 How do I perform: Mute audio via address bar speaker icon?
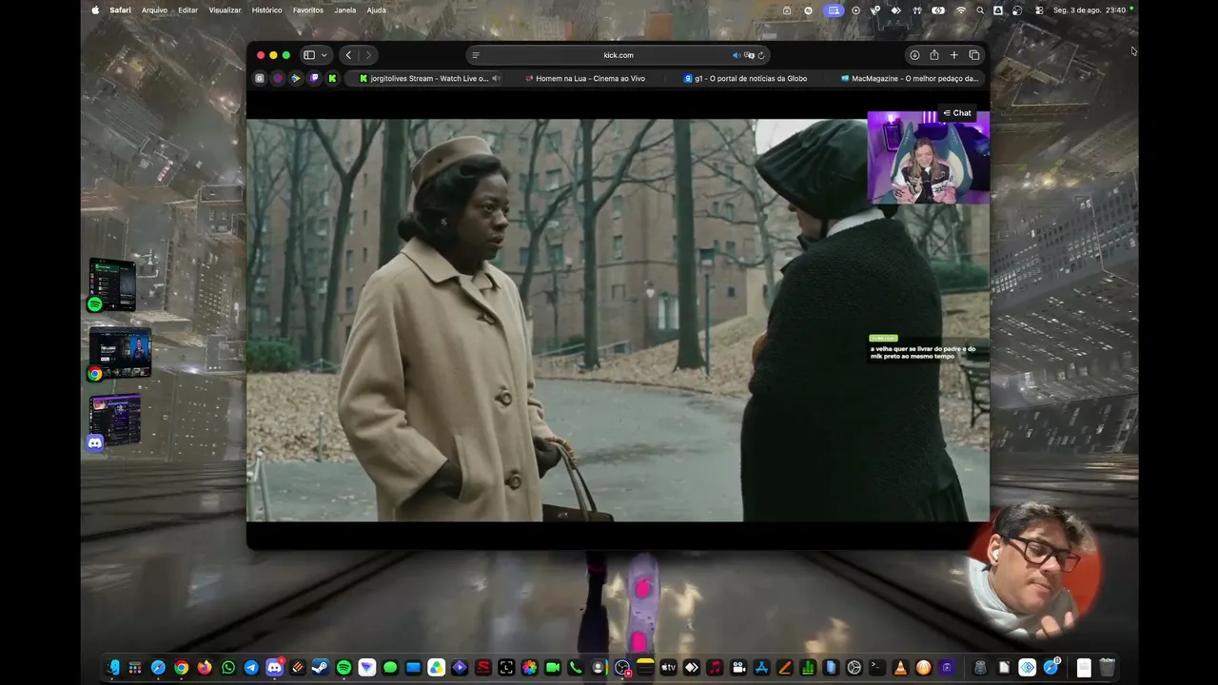point(736,55)
